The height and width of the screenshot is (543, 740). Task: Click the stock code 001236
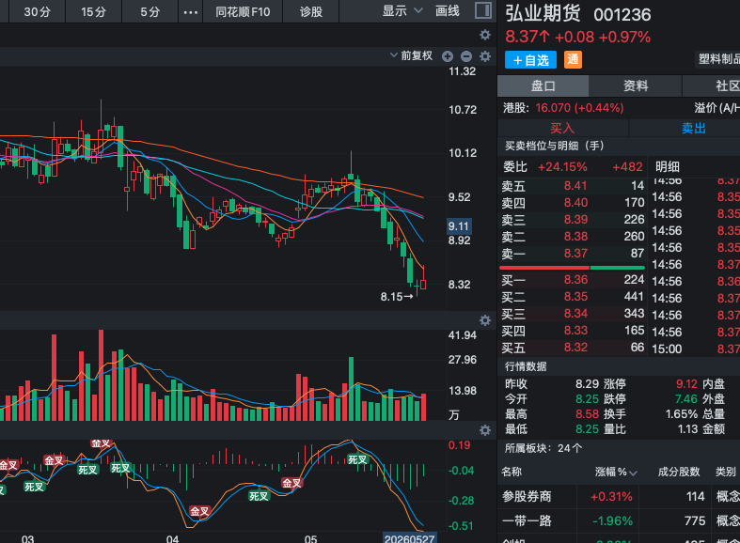coord(622,15)
